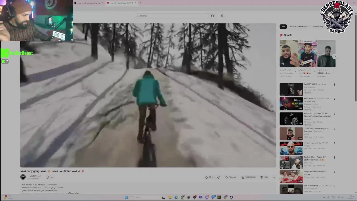Click the Shorts logo icon
357x201 pixels.
click(281, 35)
